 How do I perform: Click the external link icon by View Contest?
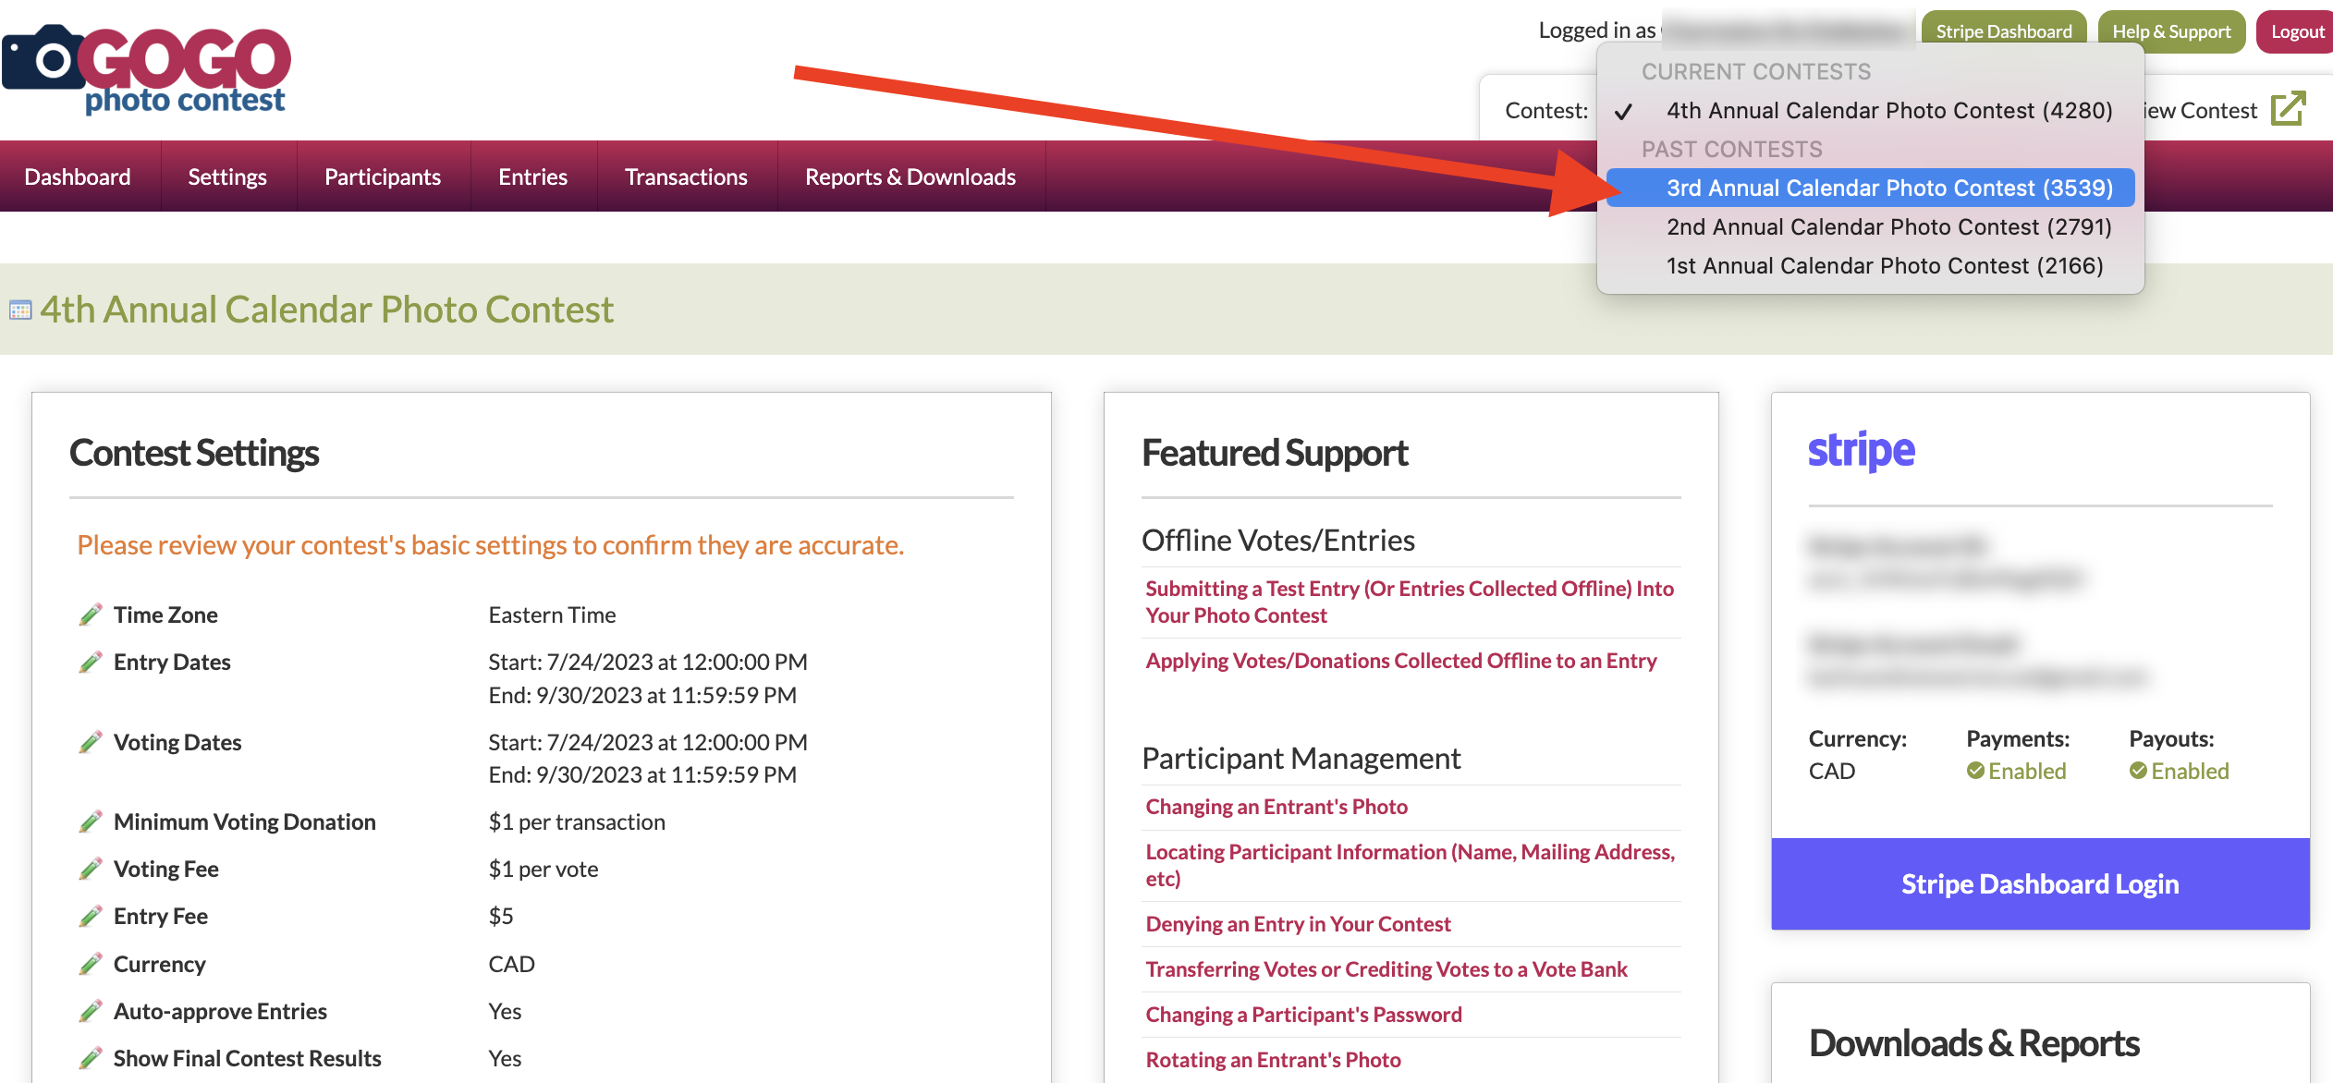2288,109
